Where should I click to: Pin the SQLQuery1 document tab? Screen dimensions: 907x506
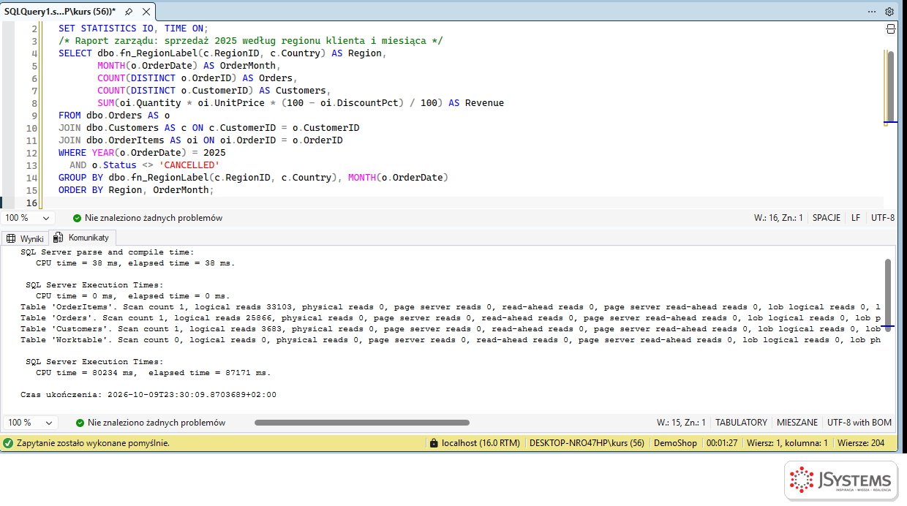pos(129,12)
